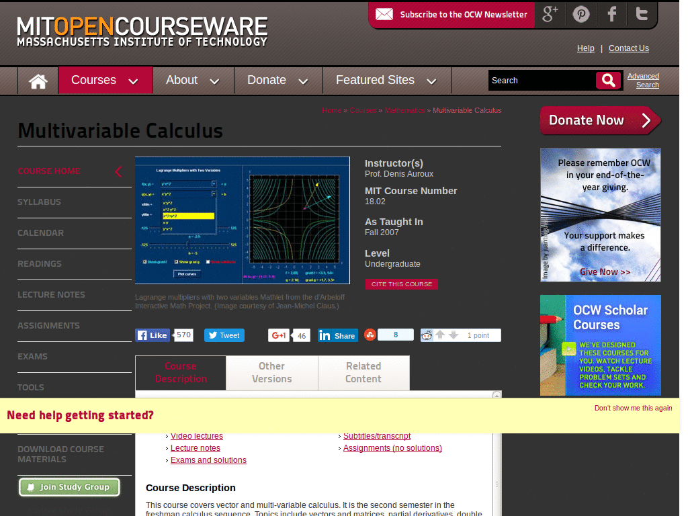Expand the About menu
Viewport: 688px width, 516px height.
(x=193, y=80)
